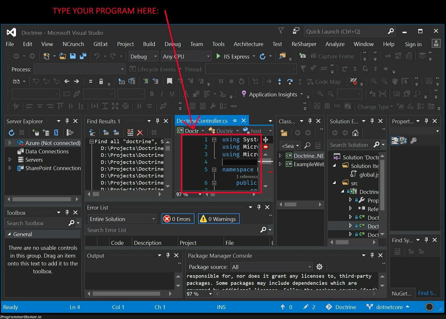Toggle pin on Find Results 1 panel
446x319 pixels.
pos(157,121)
